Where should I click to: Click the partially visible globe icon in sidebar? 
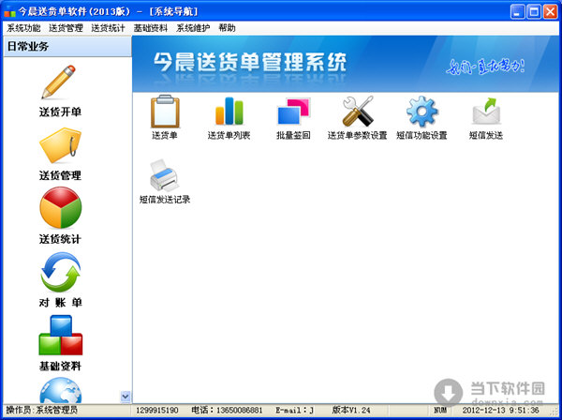(60, 390)
